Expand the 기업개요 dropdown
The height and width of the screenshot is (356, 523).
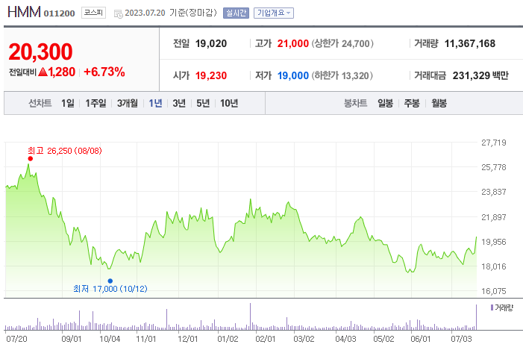pos(274,13)
